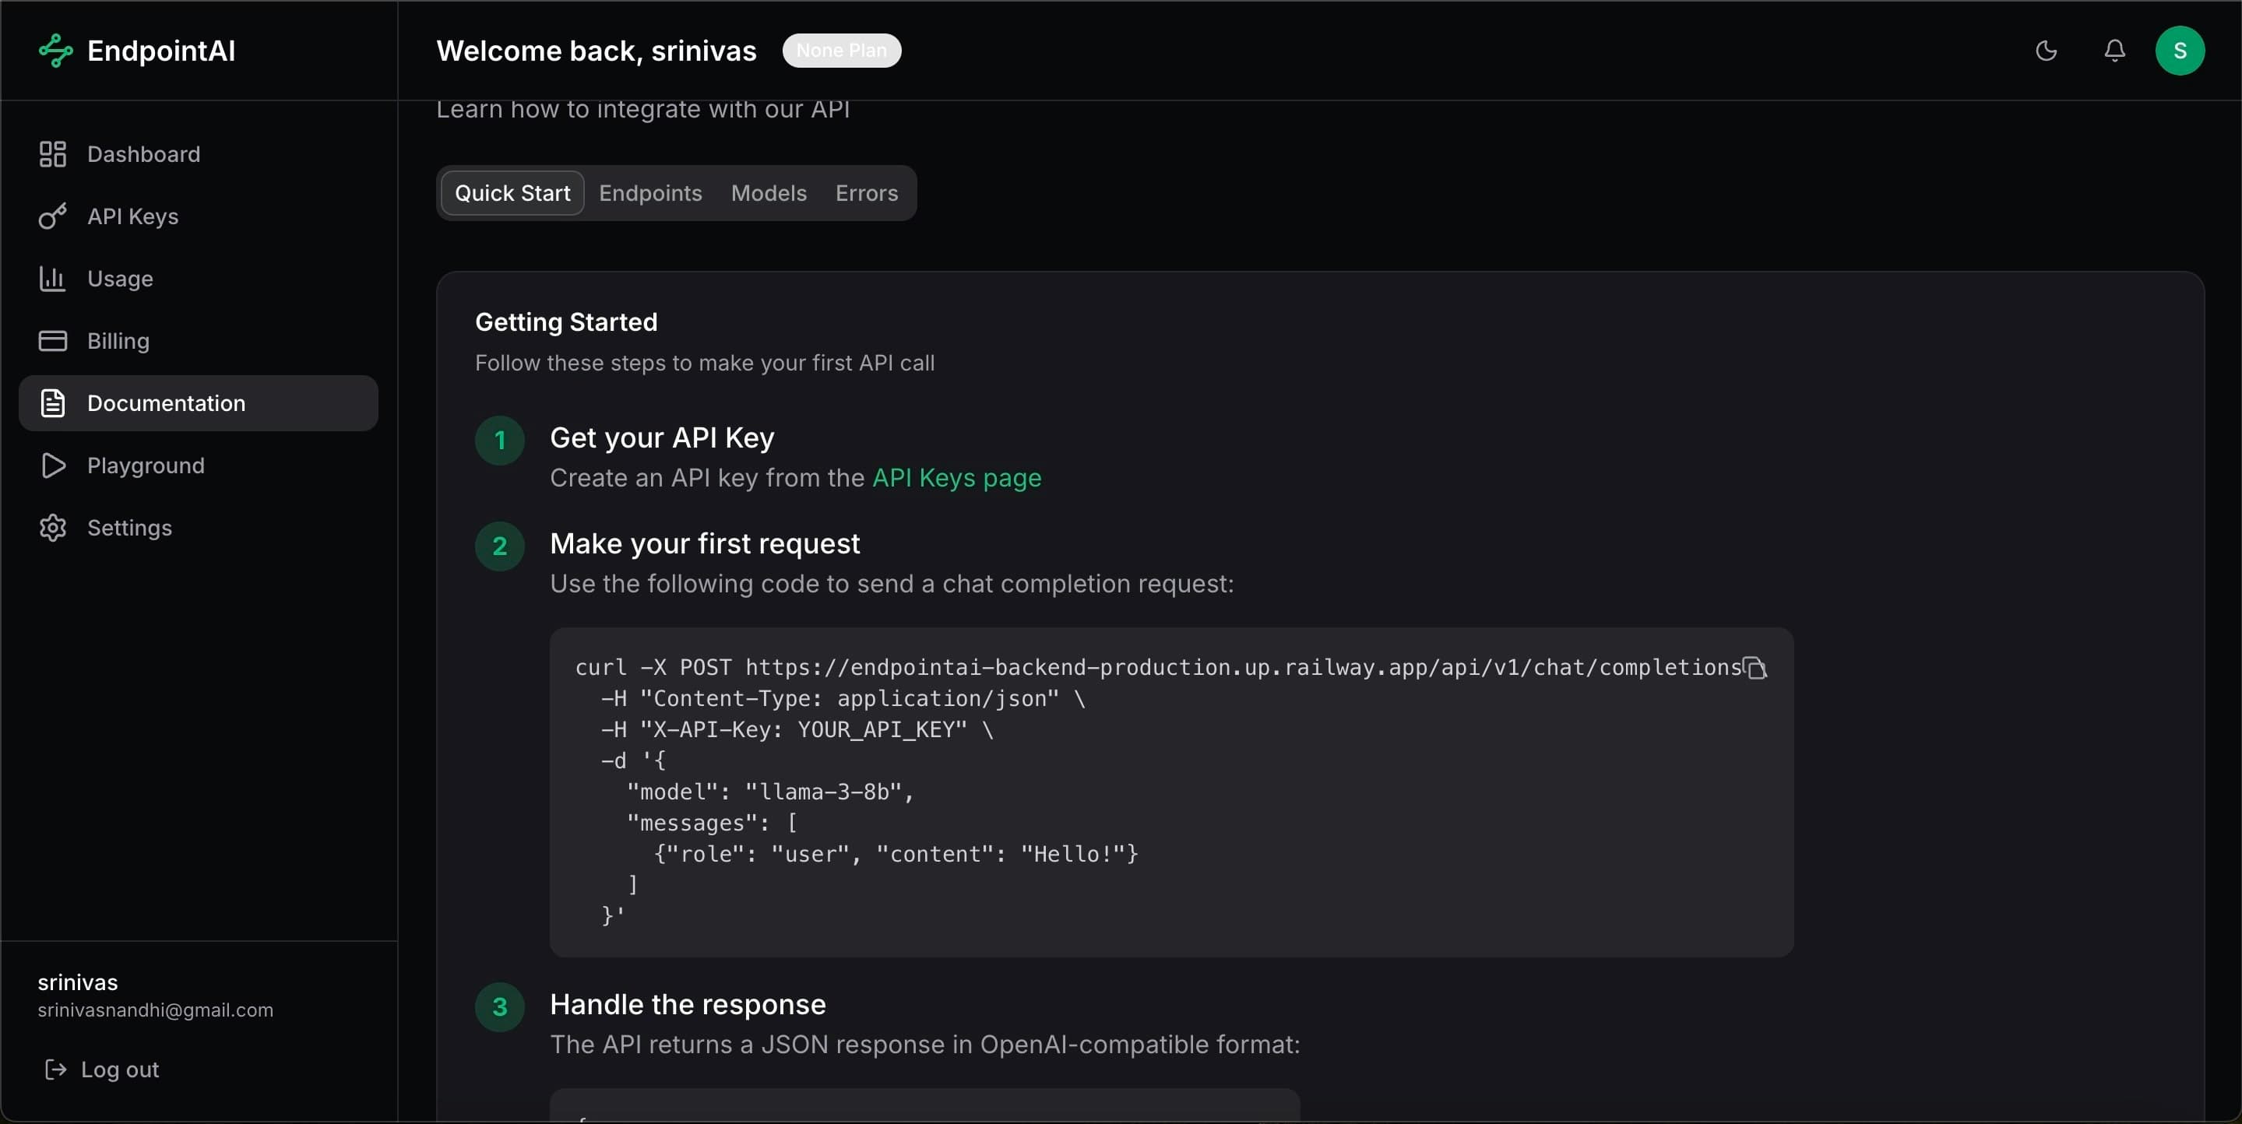Open the Errors tab

point(866,193)
